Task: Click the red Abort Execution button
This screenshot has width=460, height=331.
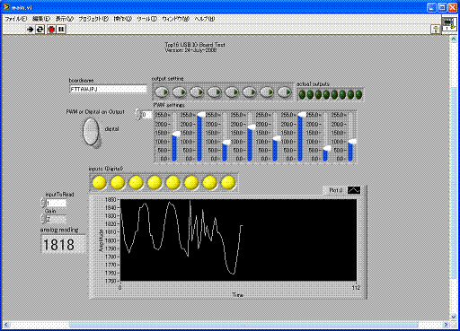Action: point(51,30)
